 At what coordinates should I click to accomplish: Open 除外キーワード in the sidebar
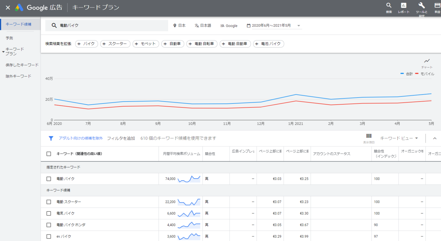click(18, 76)
